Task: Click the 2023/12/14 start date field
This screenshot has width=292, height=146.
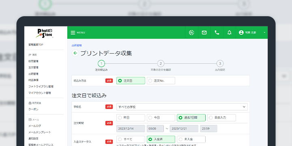Action: coord(131,129)
